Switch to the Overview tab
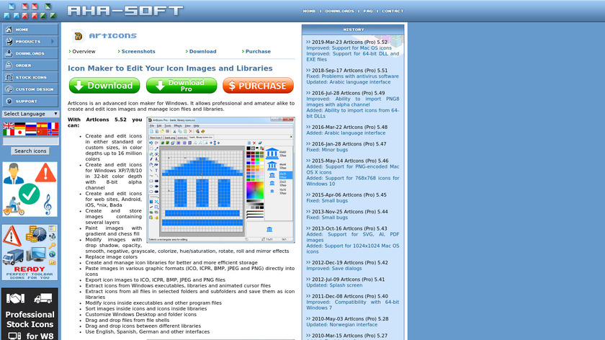 [84, 51]
